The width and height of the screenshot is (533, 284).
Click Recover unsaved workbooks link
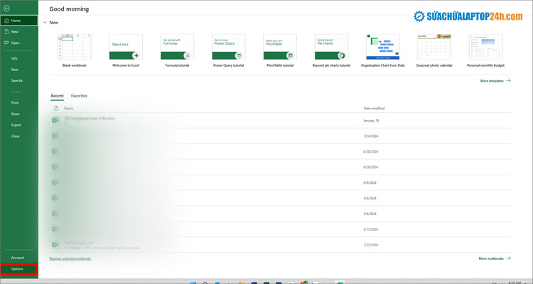[70, 258]
